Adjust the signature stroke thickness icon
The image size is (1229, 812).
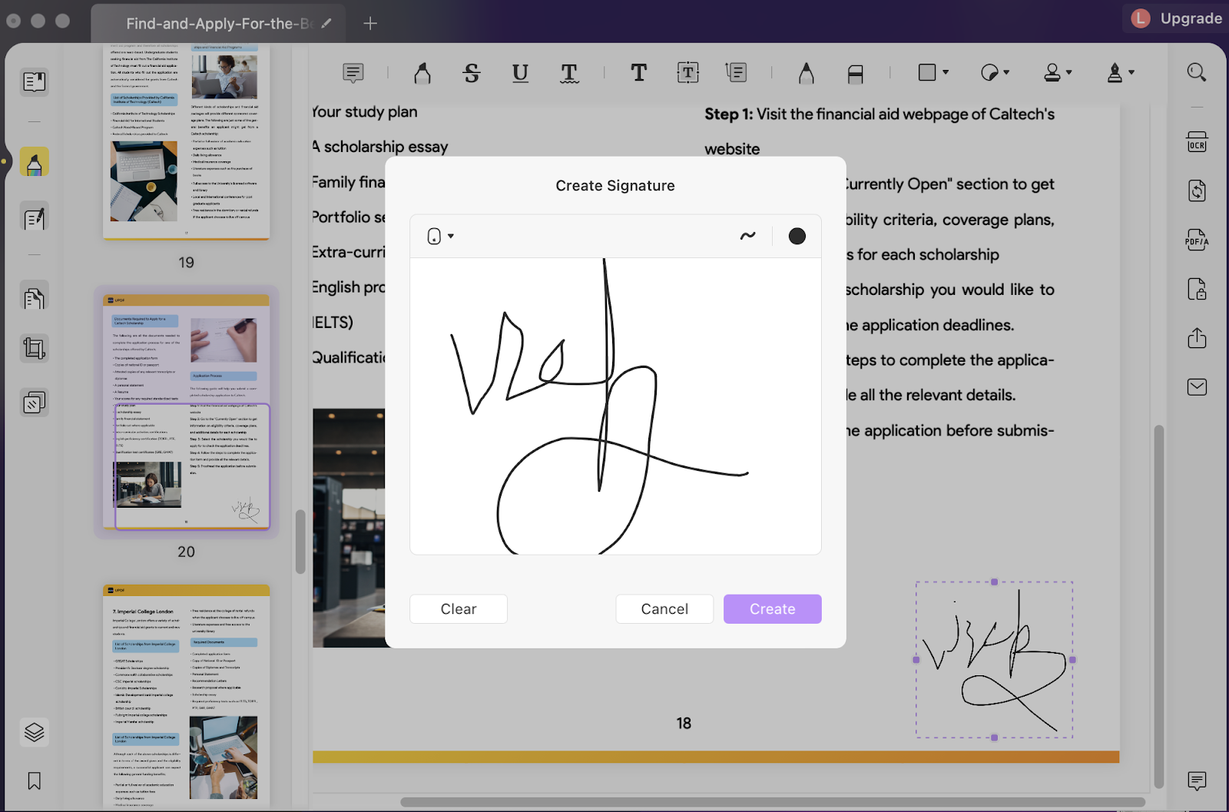pyautogui.click(x=747, y=236)
